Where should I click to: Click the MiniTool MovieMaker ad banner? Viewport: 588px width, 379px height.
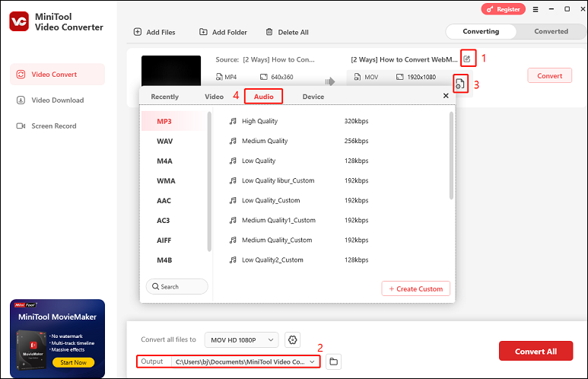click(x=57, y=338)
